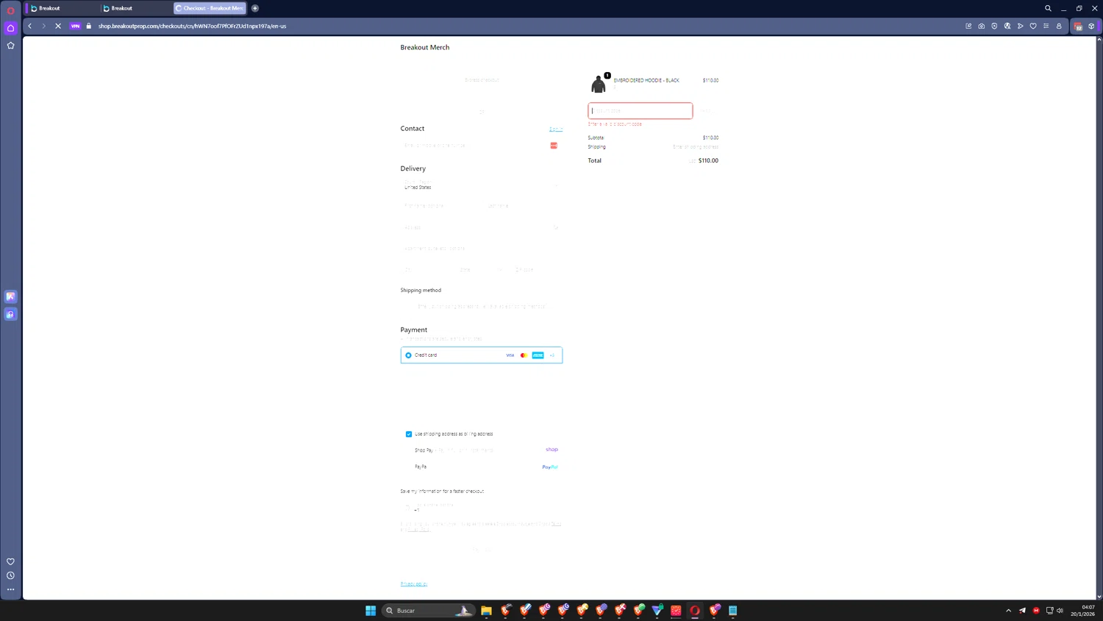
Task: Open the tray volume speaker icon
Action: coord(1060,611)
